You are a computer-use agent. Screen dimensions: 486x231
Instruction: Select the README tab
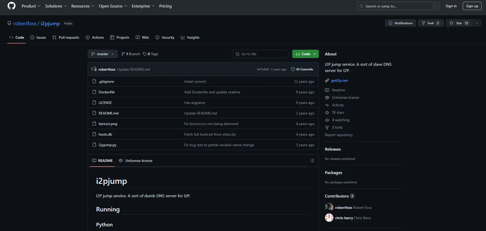tap(102, 161)
